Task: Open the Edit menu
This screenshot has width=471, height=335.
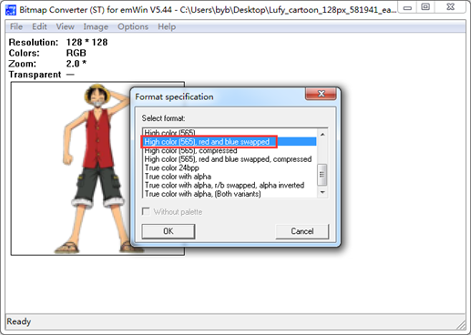Action: click(x=39, y=26)
